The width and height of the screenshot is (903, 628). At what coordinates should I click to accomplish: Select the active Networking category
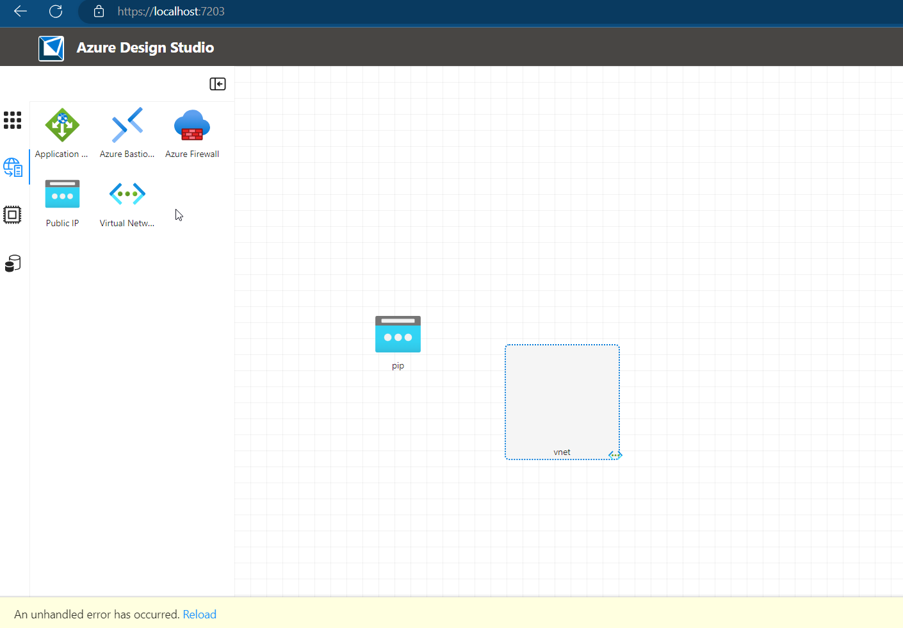[x=12, y=167]
